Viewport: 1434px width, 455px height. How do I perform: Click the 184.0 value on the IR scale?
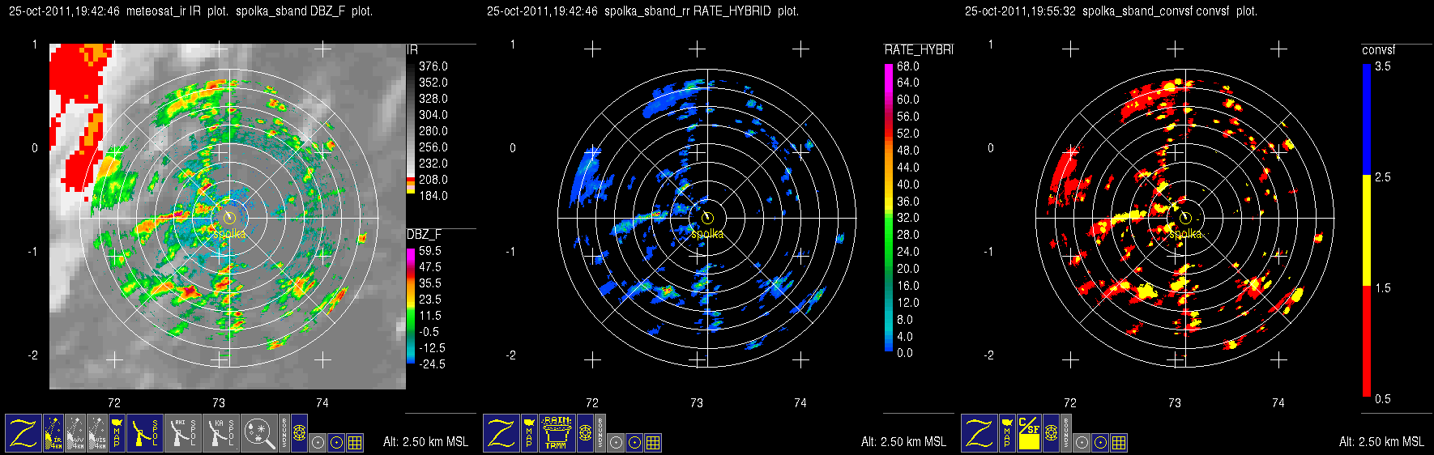click(x=433, y=196)
